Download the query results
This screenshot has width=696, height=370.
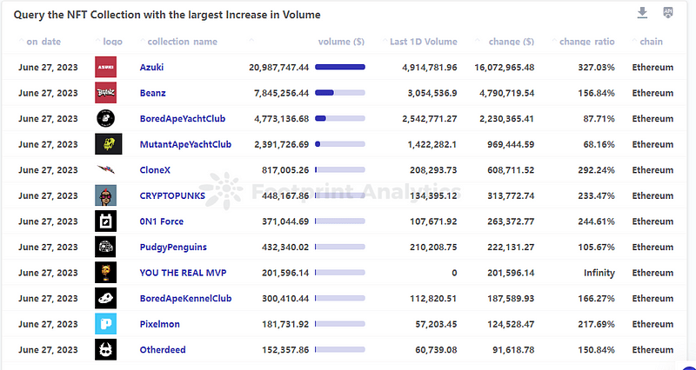point(642,13)
